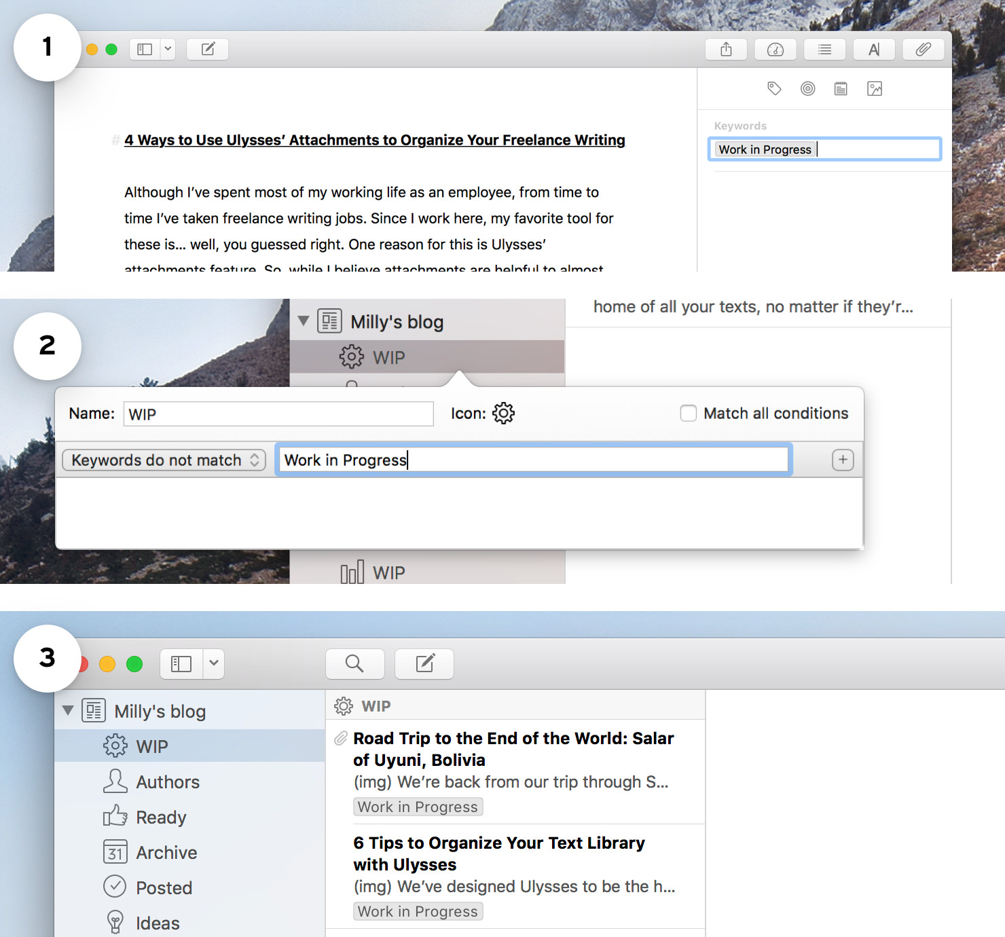Viewport: 1005px width, 937px height.
Task: Click the Name field containing WIP
Action: point(278,414)
